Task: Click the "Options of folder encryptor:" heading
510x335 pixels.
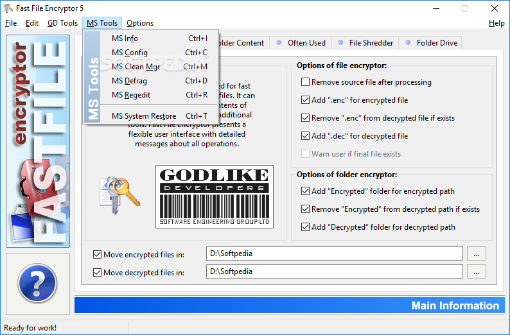Action: click(x=347, y=175)
